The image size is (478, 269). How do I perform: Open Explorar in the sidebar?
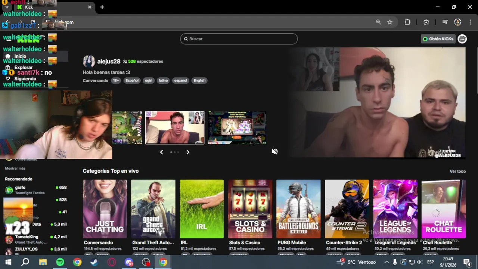23,68
